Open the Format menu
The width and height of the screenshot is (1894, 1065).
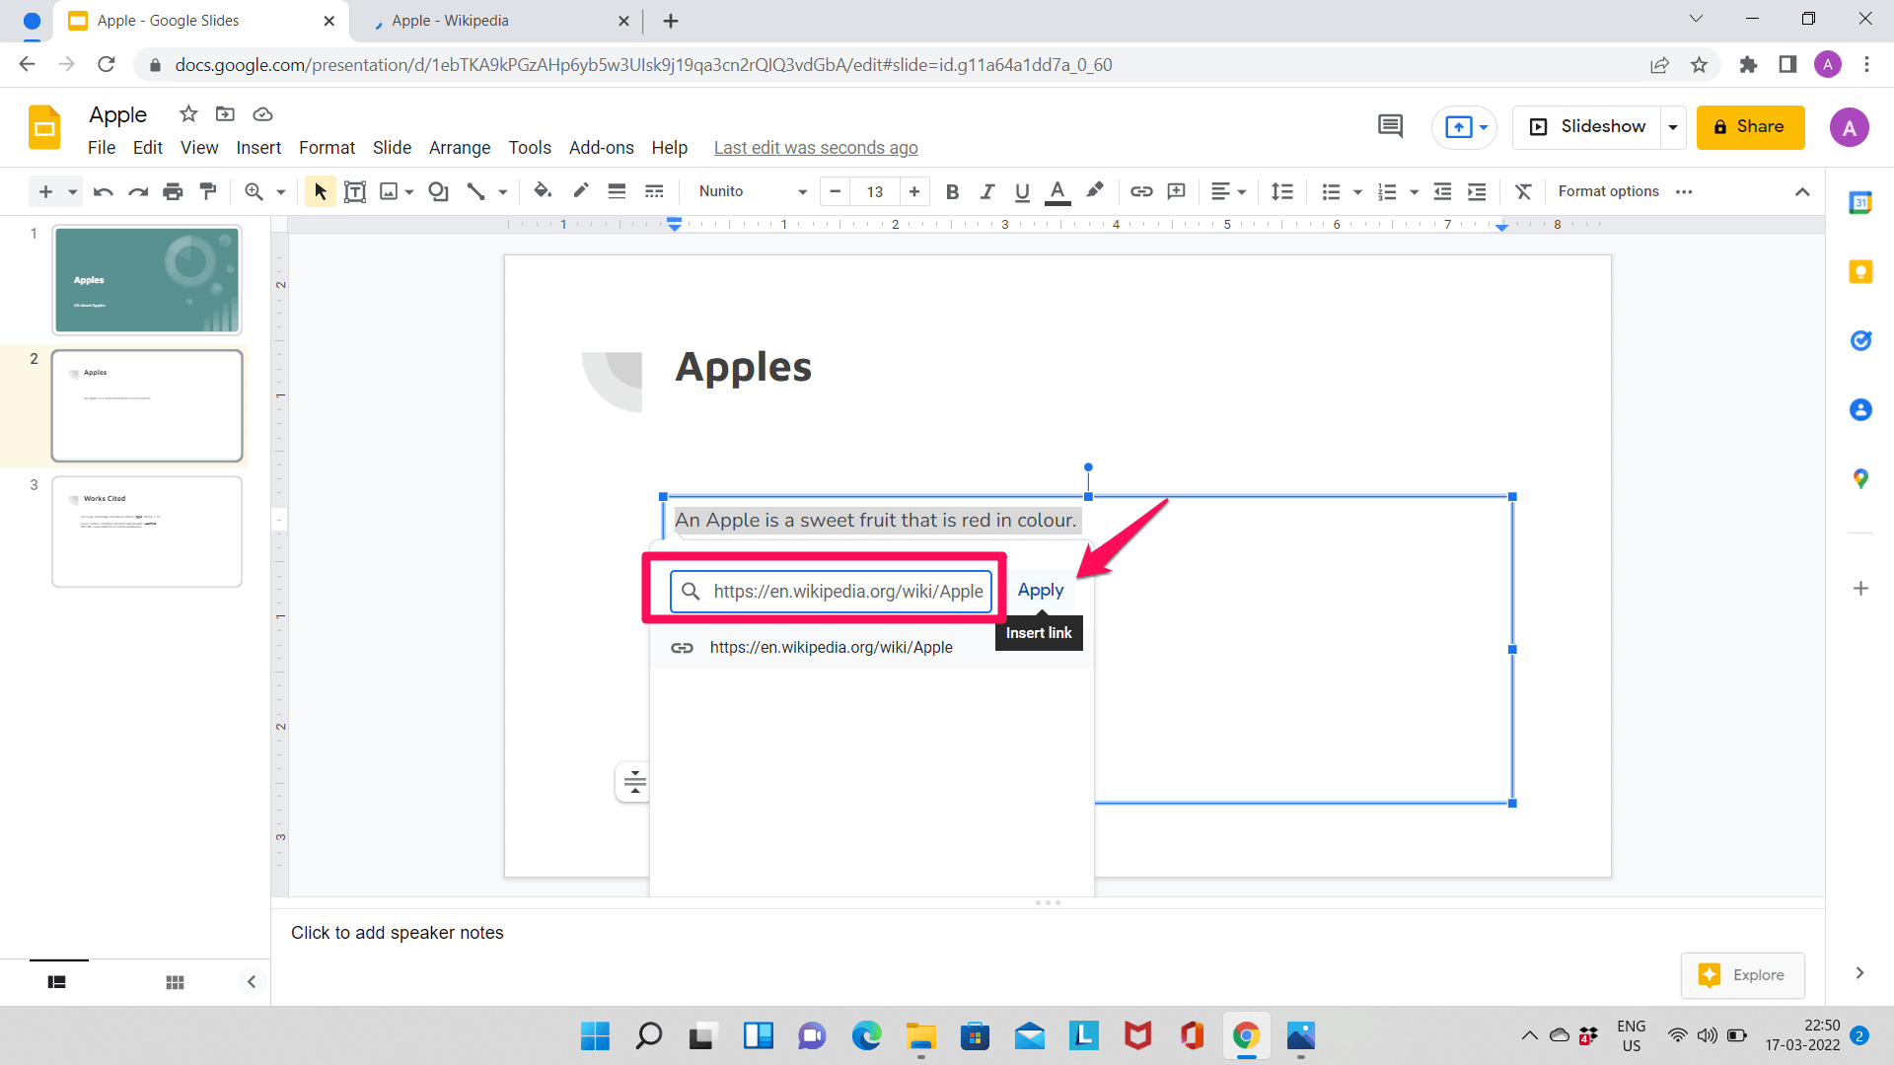coord(326,147)
